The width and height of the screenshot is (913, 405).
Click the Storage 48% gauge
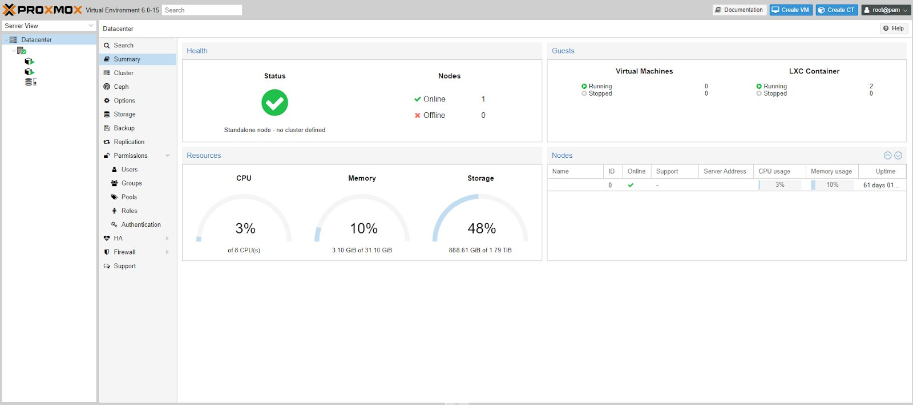pos(480,218)
